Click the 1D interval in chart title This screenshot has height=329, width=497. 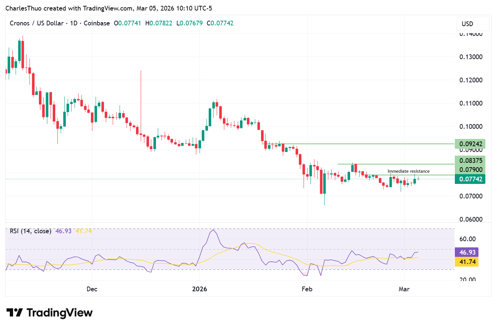pos(74,23)
